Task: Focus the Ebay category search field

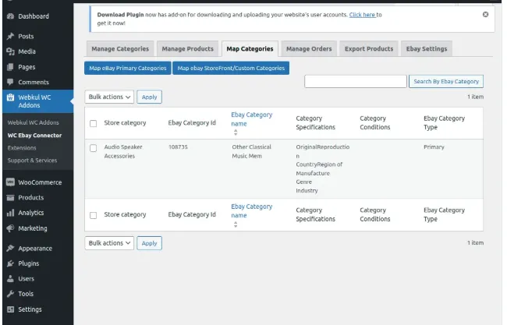Action: [x=355, y=82]
